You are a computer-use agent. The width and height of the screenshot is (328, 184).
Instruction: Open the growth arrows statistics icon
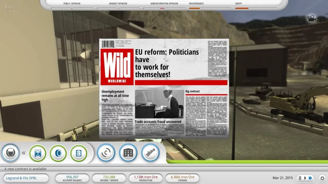pyautogui.click(x=151, y=153)
